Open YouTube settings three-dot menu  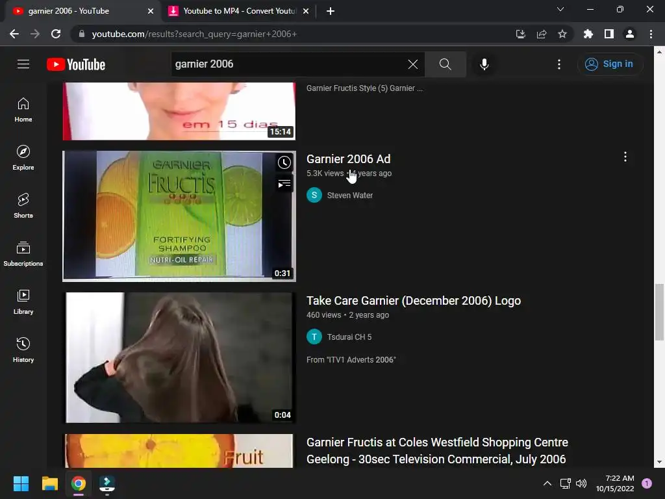click(x=559, y=64)
